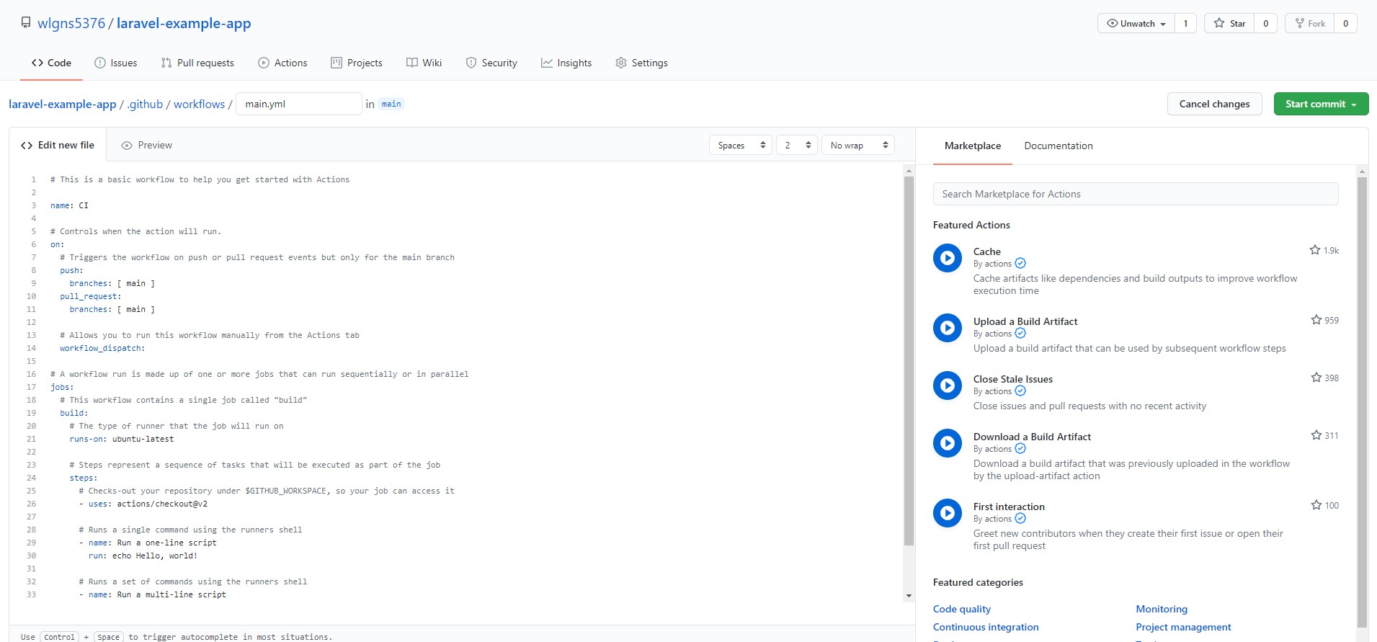Click verified badge under First interaction
The image size is (1377, 642).
[1020, 519]
